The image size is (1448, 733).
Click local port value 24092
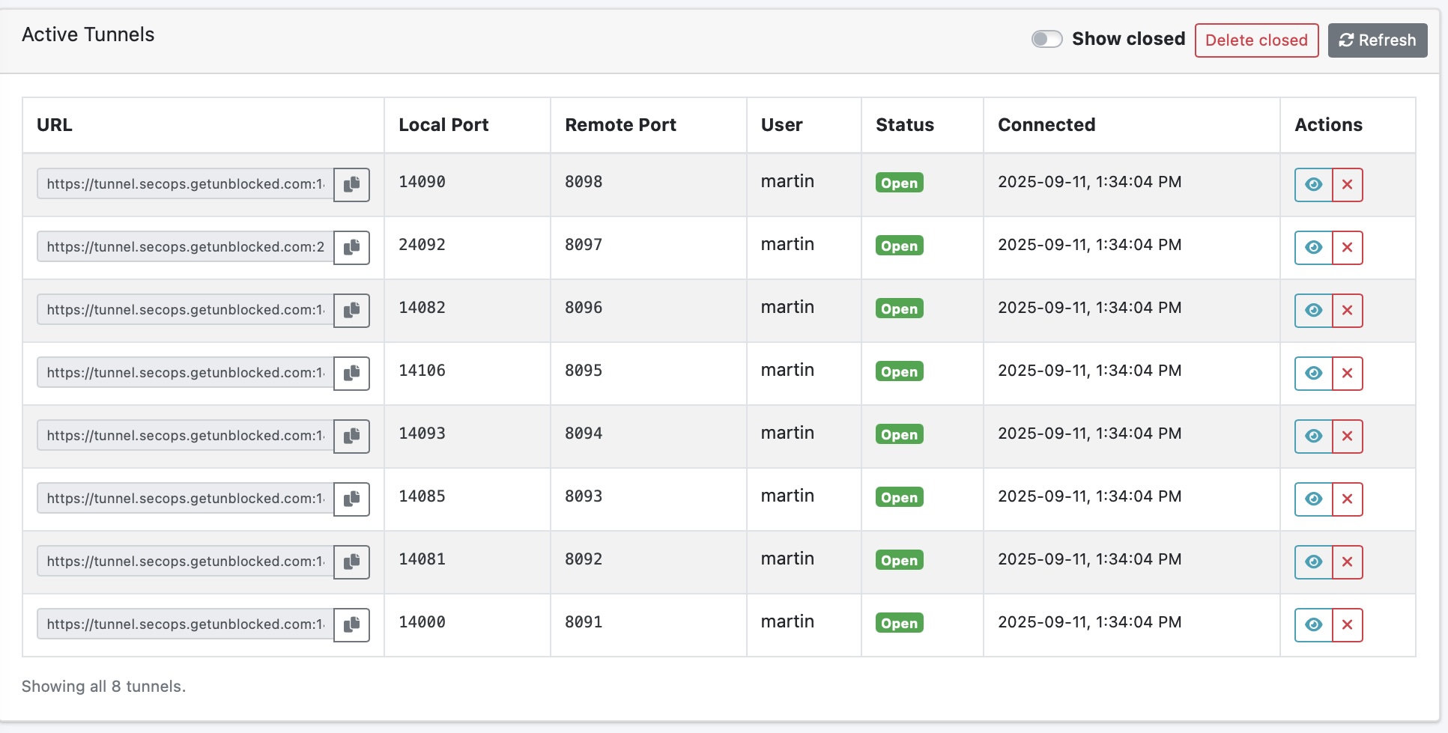(422, 245)
